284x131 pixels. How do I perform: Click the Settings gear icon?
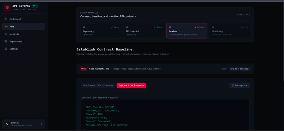click(x=6, y=49)
